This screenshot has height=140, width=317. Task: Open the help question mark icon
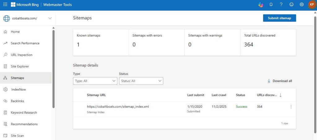tap(281, 5)
